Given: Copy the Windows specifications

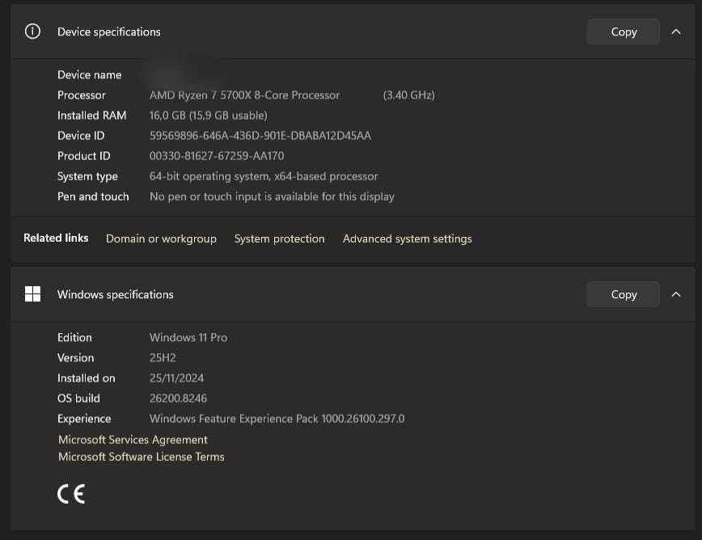Looking at the screenshot, I should [x=624, y=294].
